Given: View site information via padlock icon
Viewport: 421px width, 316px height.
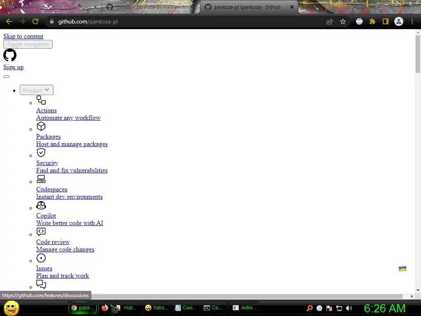Looking at the screenshot, I should [x=52, y=21].
